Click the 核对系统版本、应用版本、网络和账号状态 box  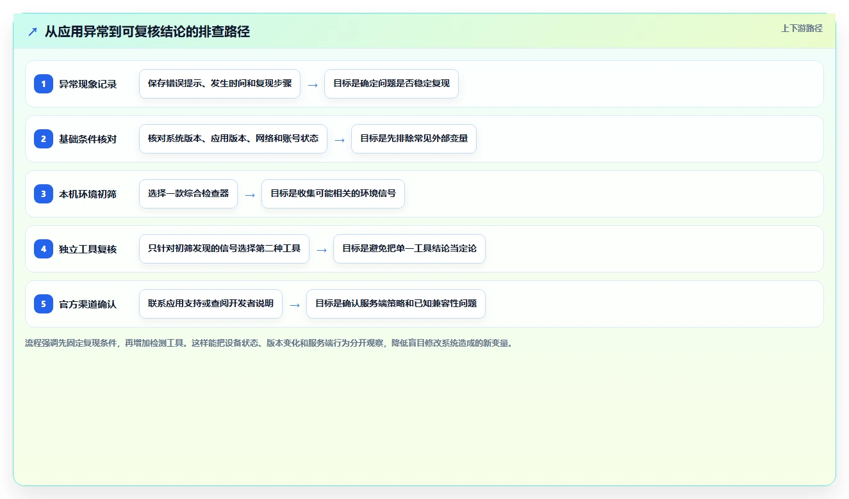233,139
